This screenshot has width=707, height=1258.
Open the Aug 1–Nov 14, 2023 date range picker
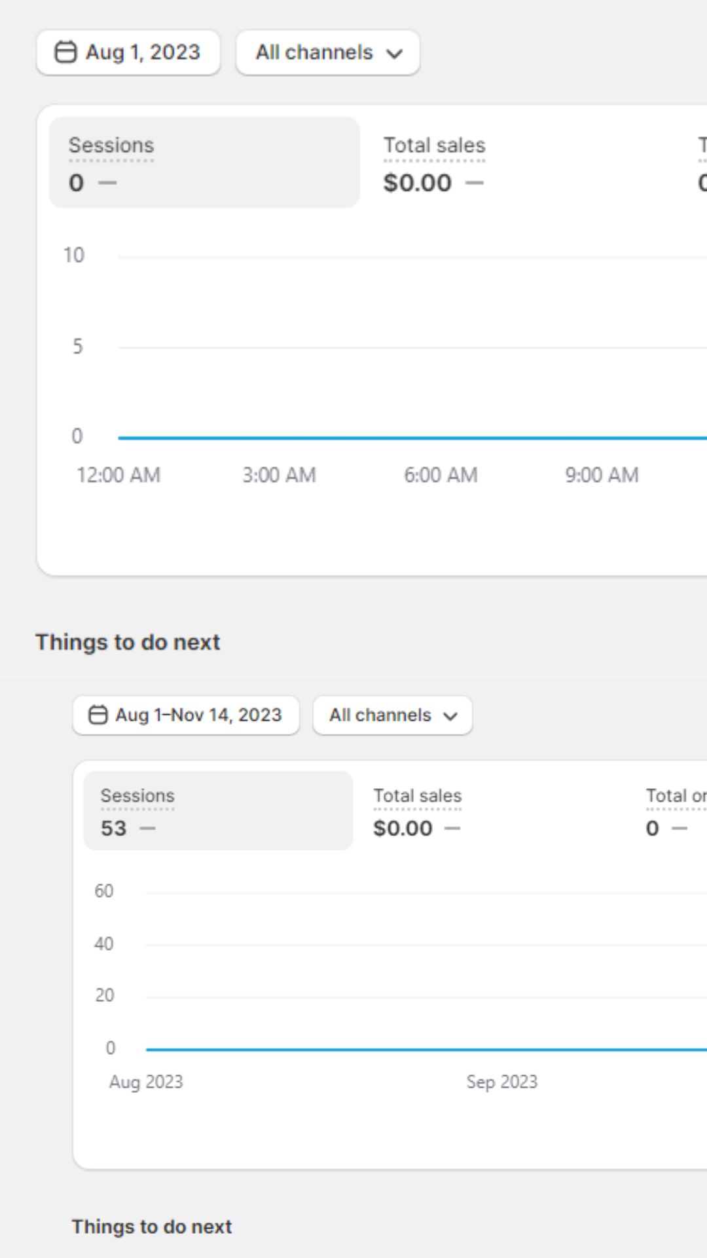point(186,715)
